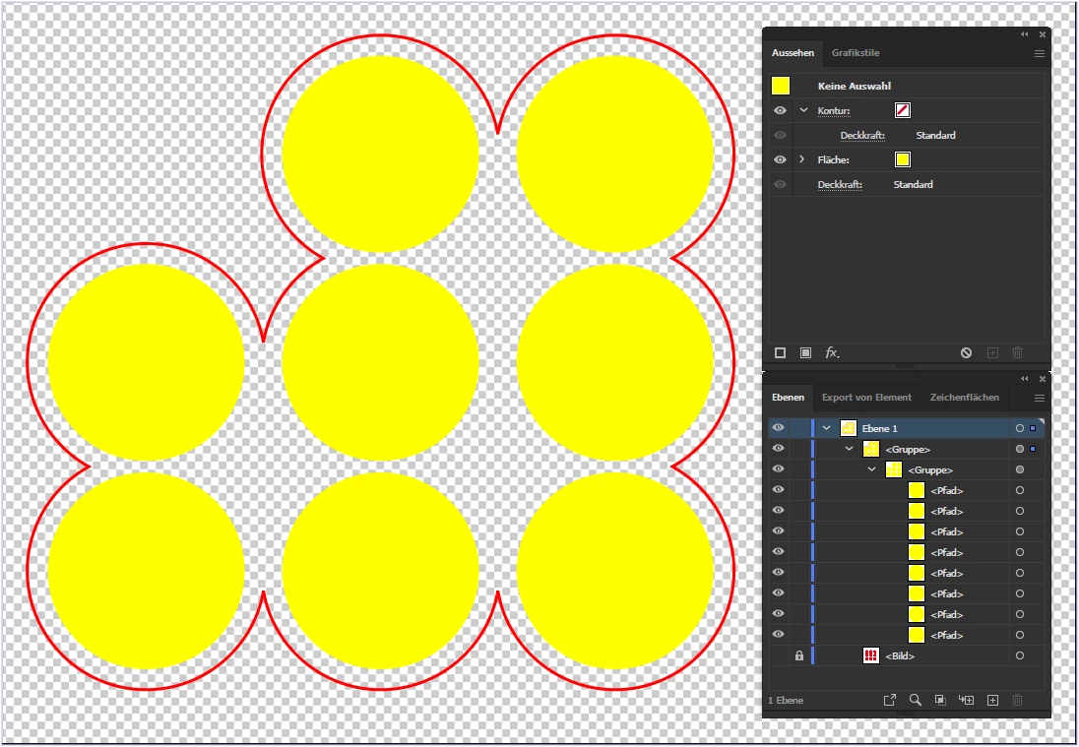Switch to the Aussehen tab
This screenshot has height=747, width=1079.
[x=793, y=53]
